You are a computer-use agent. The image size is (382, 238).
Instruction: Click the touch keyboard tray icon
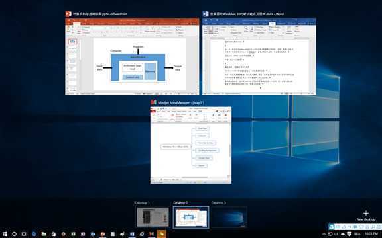[357, 234]
